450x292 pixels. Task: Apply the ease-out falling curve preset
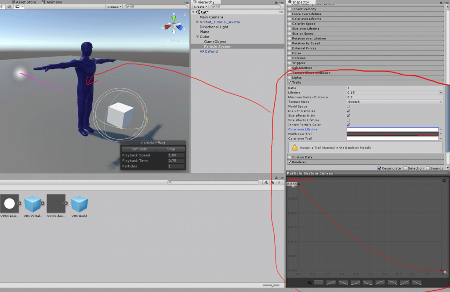tap(368, 282)
